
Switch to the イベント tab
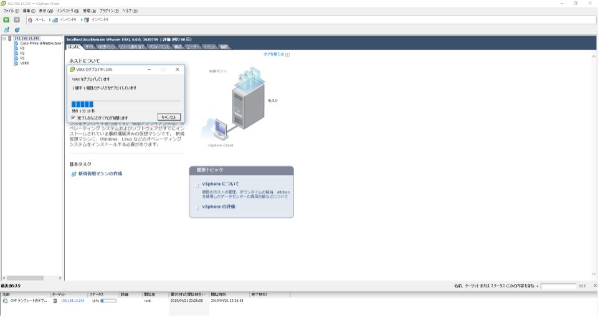(x=210, y=47)
